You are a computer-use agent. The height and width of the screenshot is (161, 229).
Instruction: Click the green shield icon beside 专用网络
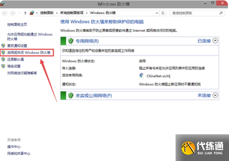[x=71, y=41]
